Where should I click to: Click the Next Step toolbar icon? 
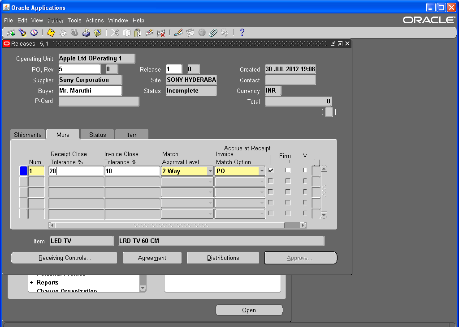coord(63,33)
